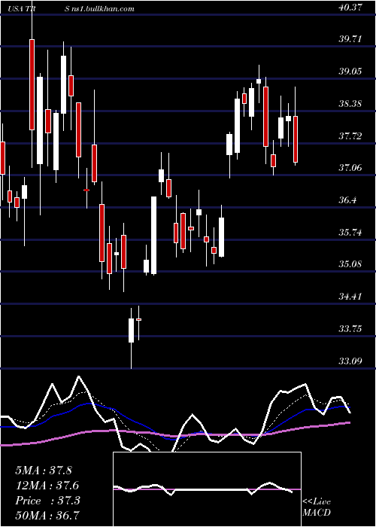Click inside the MACD inset chart
Image resolution: width=376 pixels, height=527 pixels.
207,489
